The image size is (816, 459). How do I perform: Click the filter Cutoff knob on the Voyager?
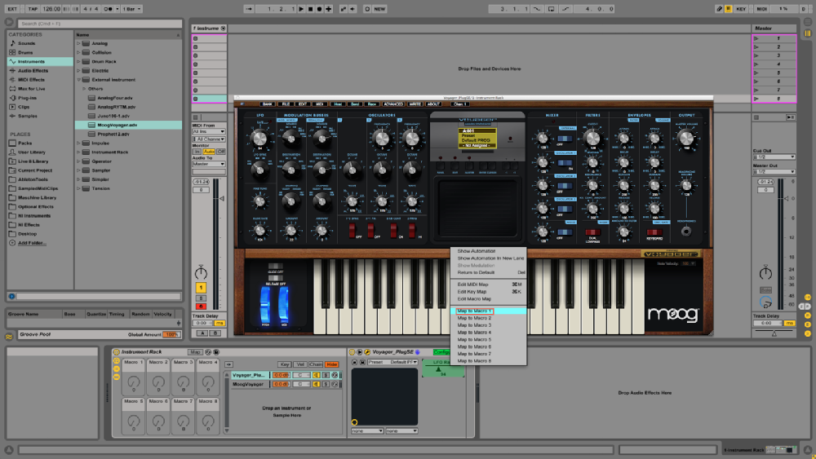coord(593,139)
